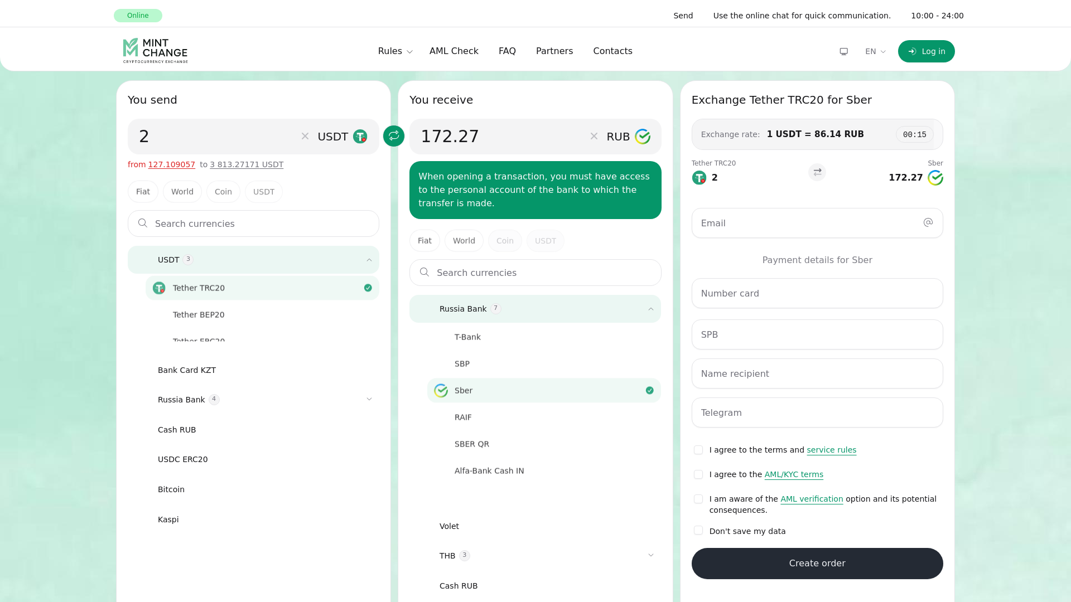Open Contacts page
The image size is (1071, 602).
click(x=612, y=51)
